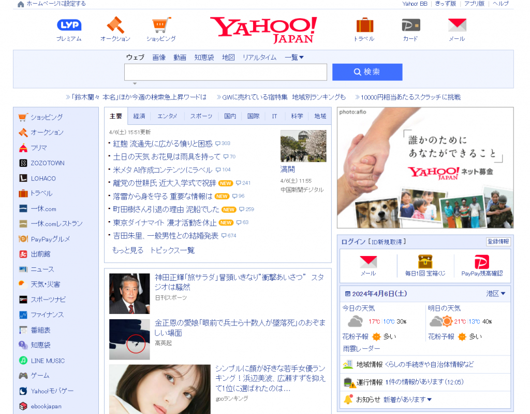Click the 検索 search button
This screenshot has width=530, height=414.
click(x=367, y=72)
